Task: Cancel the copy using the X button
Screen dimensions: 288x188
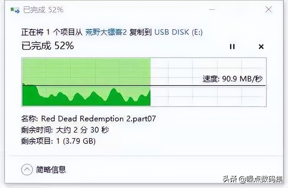Action: tap(261, 47)
